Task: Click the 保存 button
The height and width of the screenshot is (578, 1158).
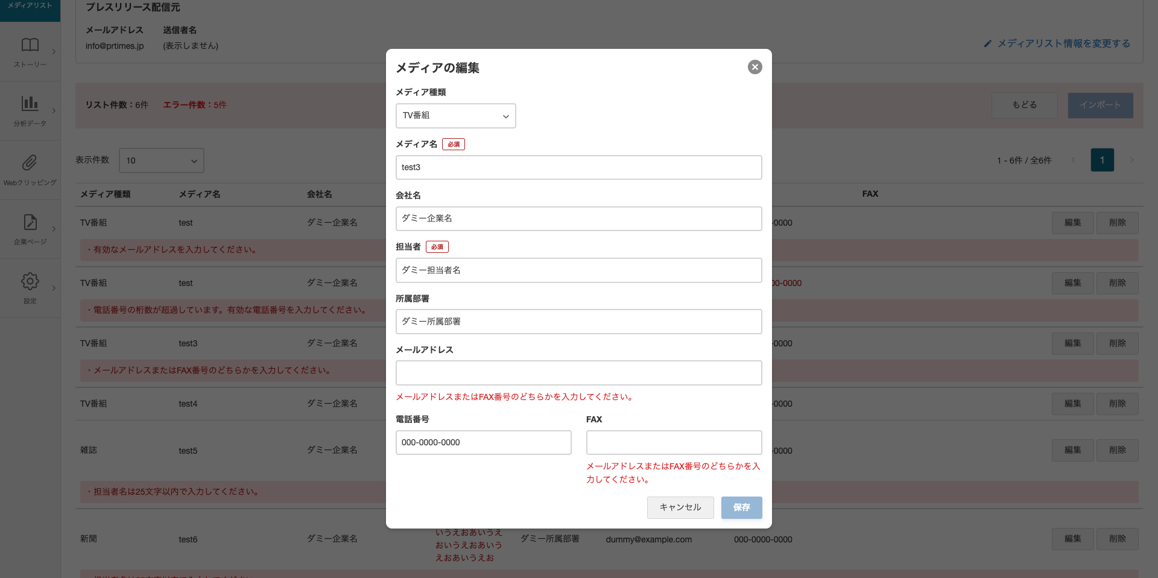Action: pos(741,507)
